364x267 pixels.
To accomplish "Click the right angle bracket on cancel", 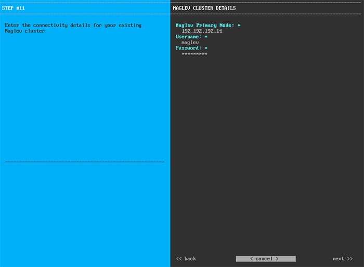I will pos(277,259).
